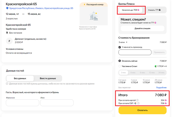177x117 pixels.
Task: Click the 'Без питания' meal icon
Action: coord(7,33)
